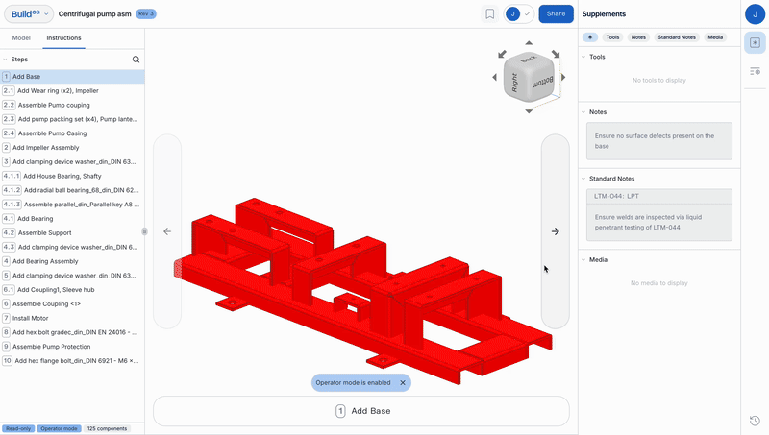The image size is (769, 435).
Task: Rotate view up with cube's top arrow
Action: click(x=529, y=43)
